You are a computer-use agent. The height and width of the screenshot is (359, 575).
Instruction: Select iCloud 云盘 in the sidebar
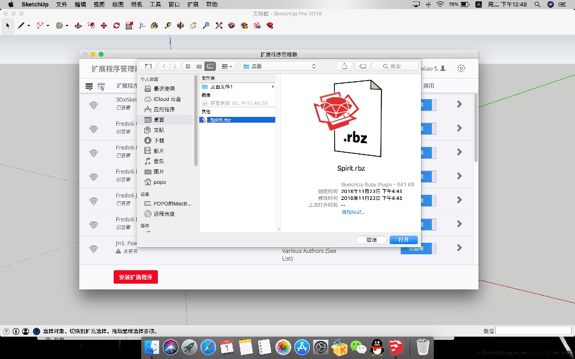[164, 99]
